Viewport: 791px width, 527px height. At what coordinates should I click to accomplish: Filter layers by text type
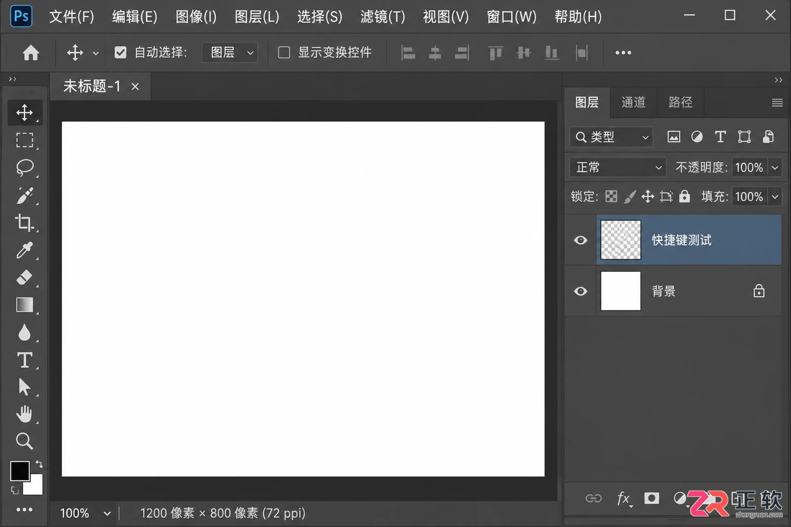point(720,137)
